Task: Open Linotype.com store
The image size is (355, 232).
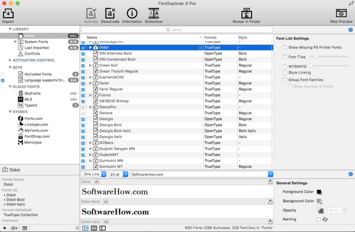Action: pyautogui.click(x=36, y=124)
